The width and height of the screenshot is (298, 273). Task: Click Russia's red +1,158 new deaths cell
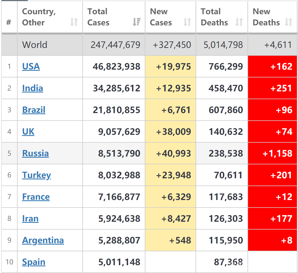277,153
